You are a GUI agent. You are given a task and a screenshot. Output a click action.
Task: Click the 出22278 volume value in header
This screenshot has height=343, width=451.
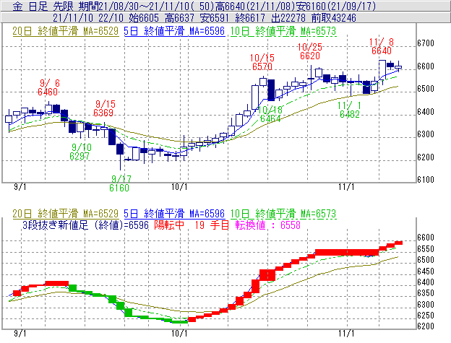click(288, 18)
